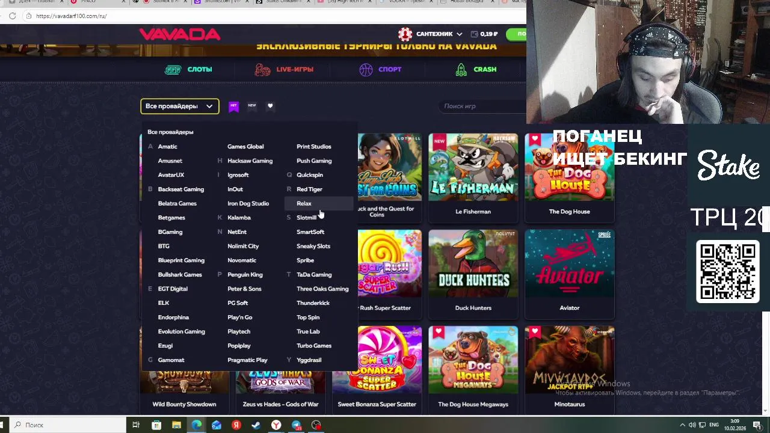Toggle heart on The Dog House Megaways
770x433 pixels.
point(439,331)
